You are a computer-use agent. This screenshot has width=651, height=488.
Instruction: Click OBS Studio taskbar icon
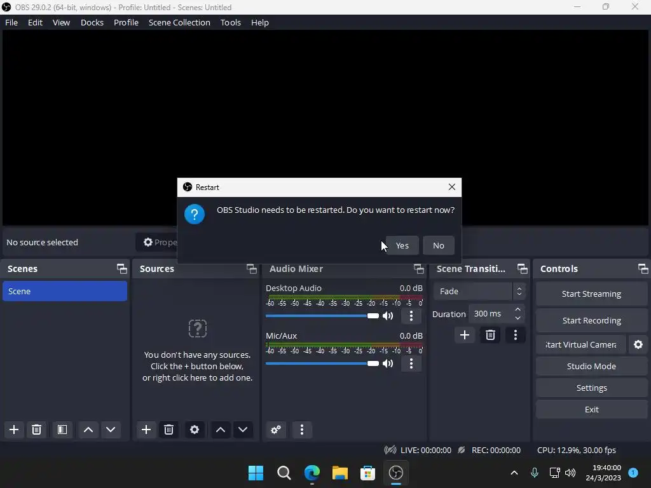(395, 473)
